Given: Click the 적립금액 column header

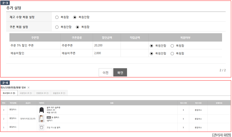Looking at the screenshot, I should [x=135, y=37].
